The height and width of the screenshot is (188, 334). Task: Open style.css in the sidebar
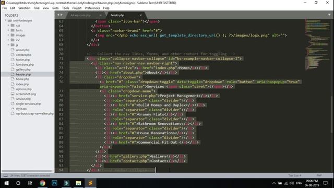click(21, 109)
